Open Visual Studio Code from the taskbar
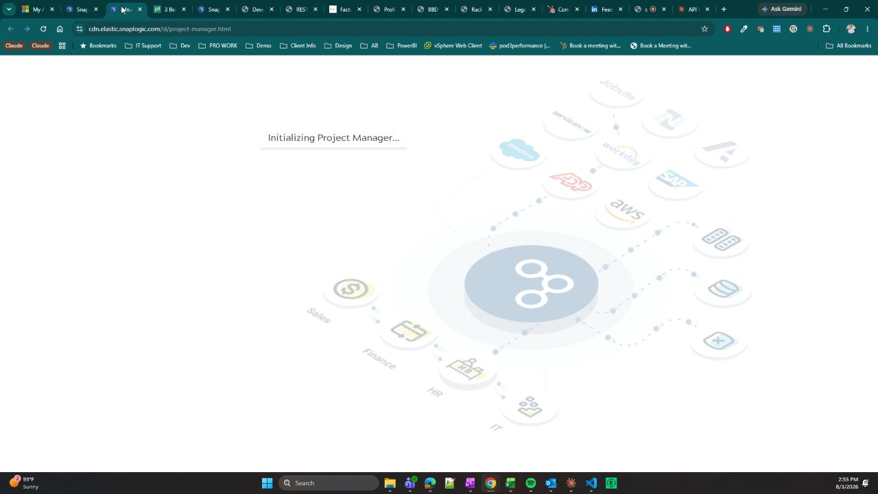 [x=591, y=483]
